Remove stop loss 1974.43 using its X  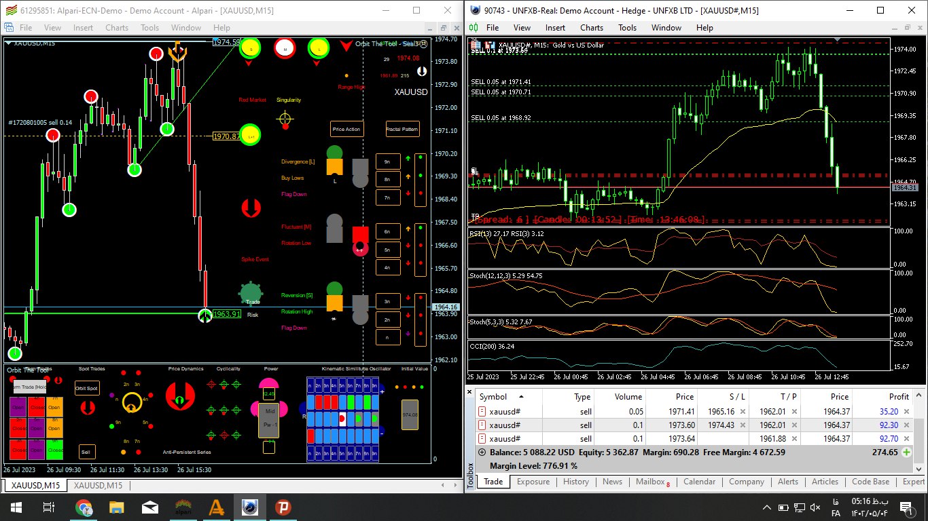743,425
